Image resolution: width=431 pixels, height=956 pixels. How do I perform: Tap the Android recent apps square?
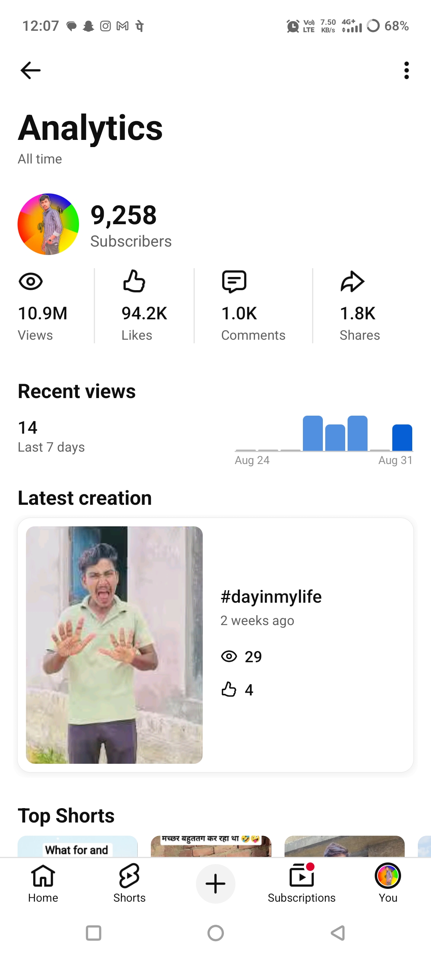point(93,933)
